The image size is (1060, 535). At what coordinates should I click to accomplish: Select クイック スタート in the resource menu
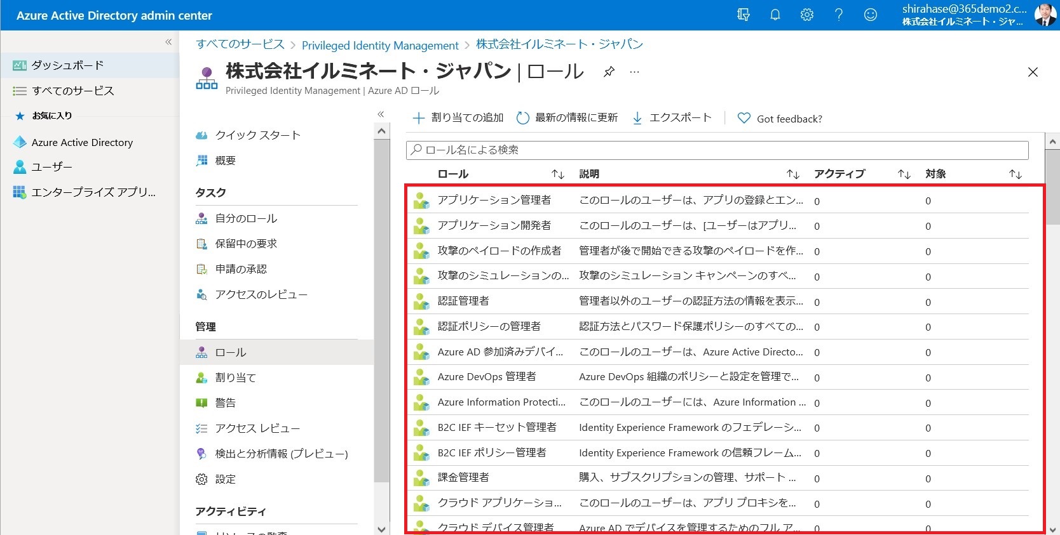coord(276,135)
